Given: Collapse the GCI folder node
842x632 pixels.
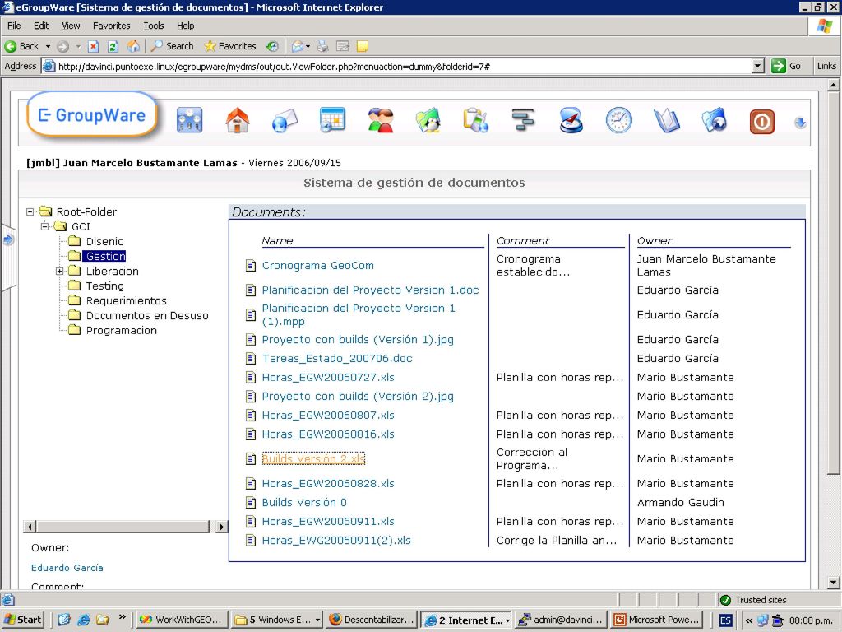Looking at the screenshot, I should tap(45, 226).
